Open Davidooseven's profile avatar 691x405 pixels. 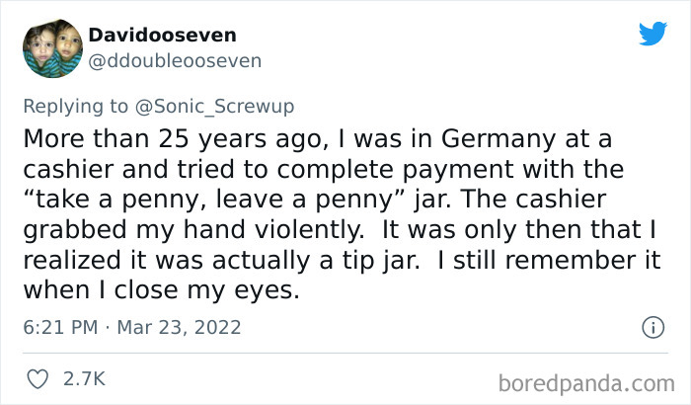pos(50,47)
